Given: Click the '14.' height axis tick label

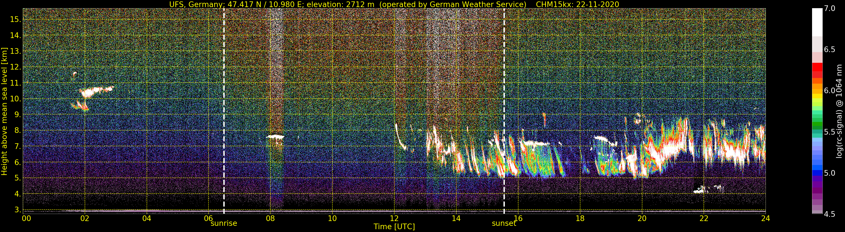Looking at the screenshot, I should pyautogui.click(x=15, y=35).
